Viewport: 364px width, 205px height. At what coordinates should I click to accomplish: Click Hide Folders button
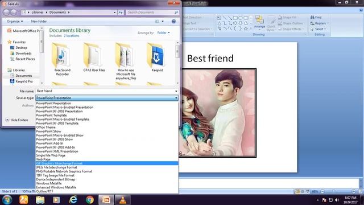point(17,120)
